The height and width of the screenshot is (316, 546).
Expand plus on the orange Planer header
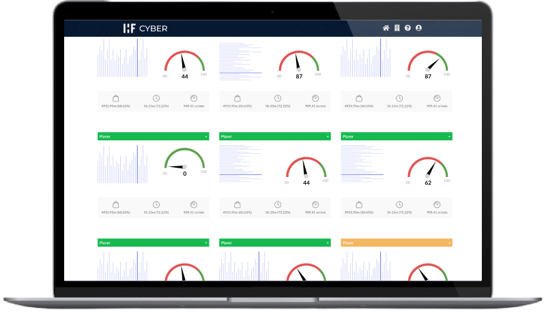449,243
